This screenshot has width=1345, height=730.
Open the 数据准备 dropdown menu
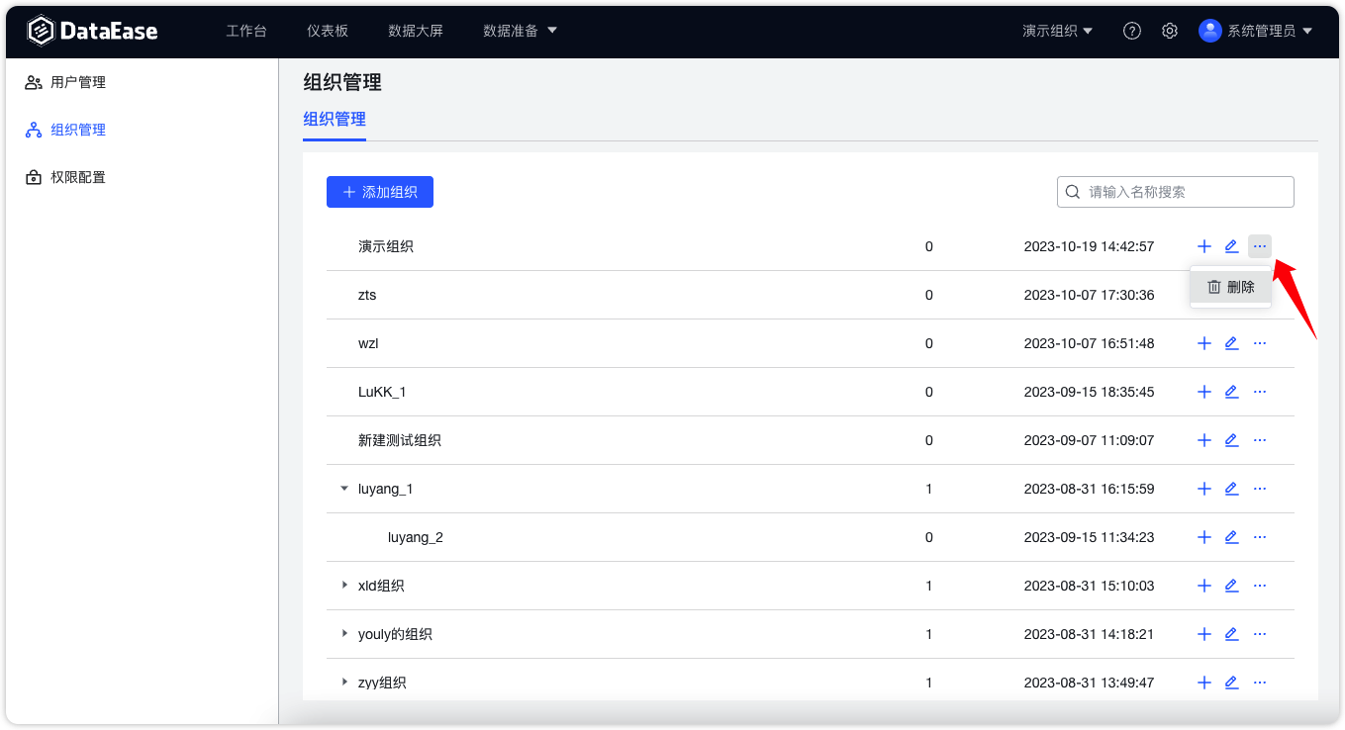[x=520, y=31]
